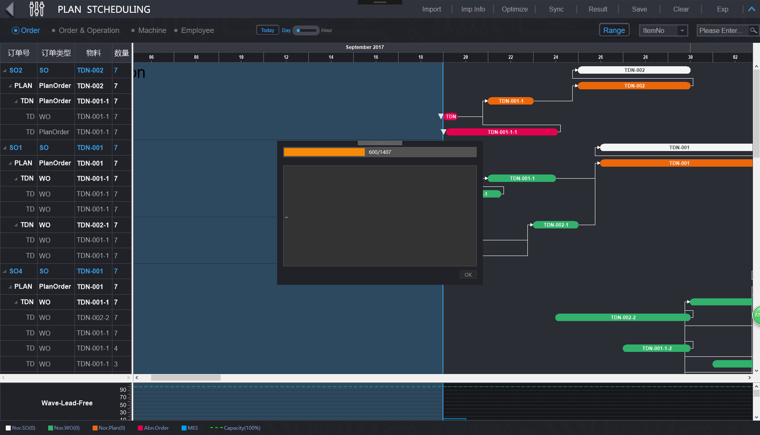Collapse the SO1 order row

point(5,148)
